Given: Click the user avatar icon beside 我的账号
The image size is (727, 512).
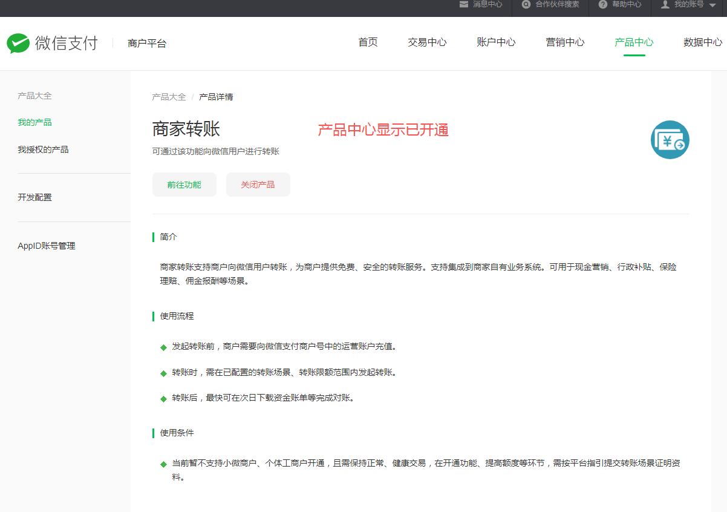Looking at the screenshot, I should pyautogui.click(x=665, y=4).
